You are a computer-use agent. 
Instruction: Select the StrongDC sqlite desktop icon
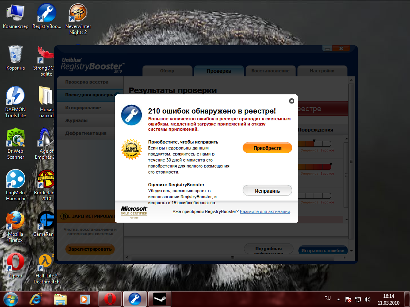click(x=44, y=61)
